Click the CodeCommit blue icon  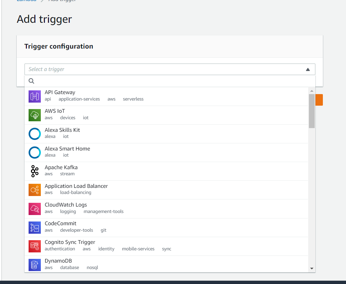[35, 228]
